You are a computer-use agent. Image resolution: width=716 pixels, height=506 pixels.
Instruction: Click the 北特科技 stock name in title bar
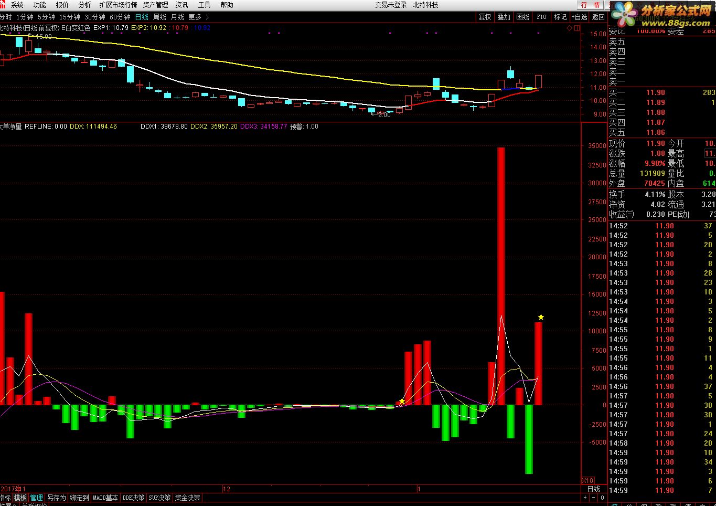pyautogui.click(x=425, y=5)
